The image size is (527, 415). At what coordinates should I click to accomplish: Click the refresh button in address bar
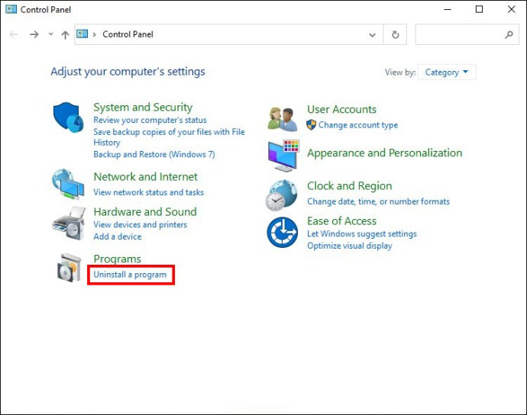pos(396,34)
